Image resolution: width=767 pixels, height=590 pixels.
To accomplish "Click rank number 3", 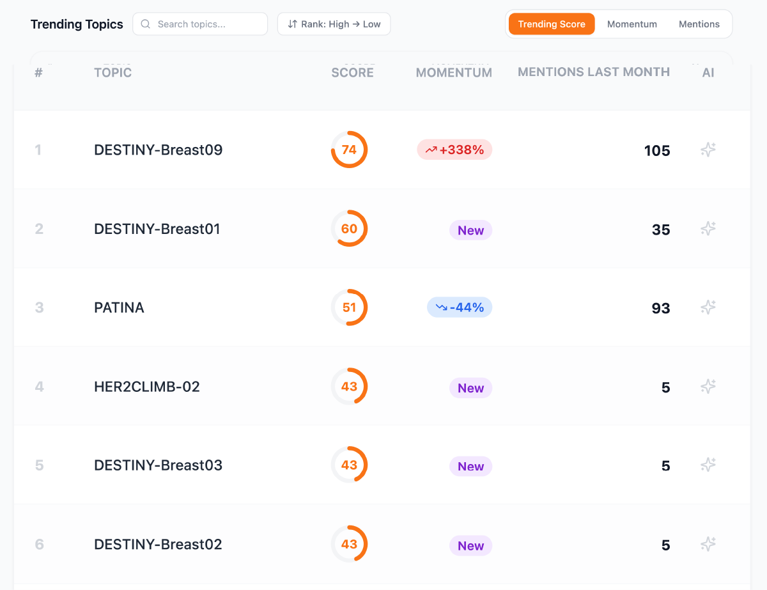I will pyautogui.click(x=39, y=307).
